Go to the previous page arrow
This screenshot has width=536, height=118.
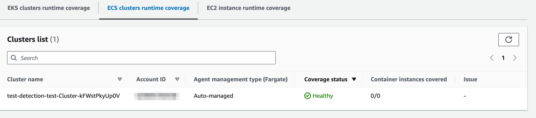pos(492,58)
